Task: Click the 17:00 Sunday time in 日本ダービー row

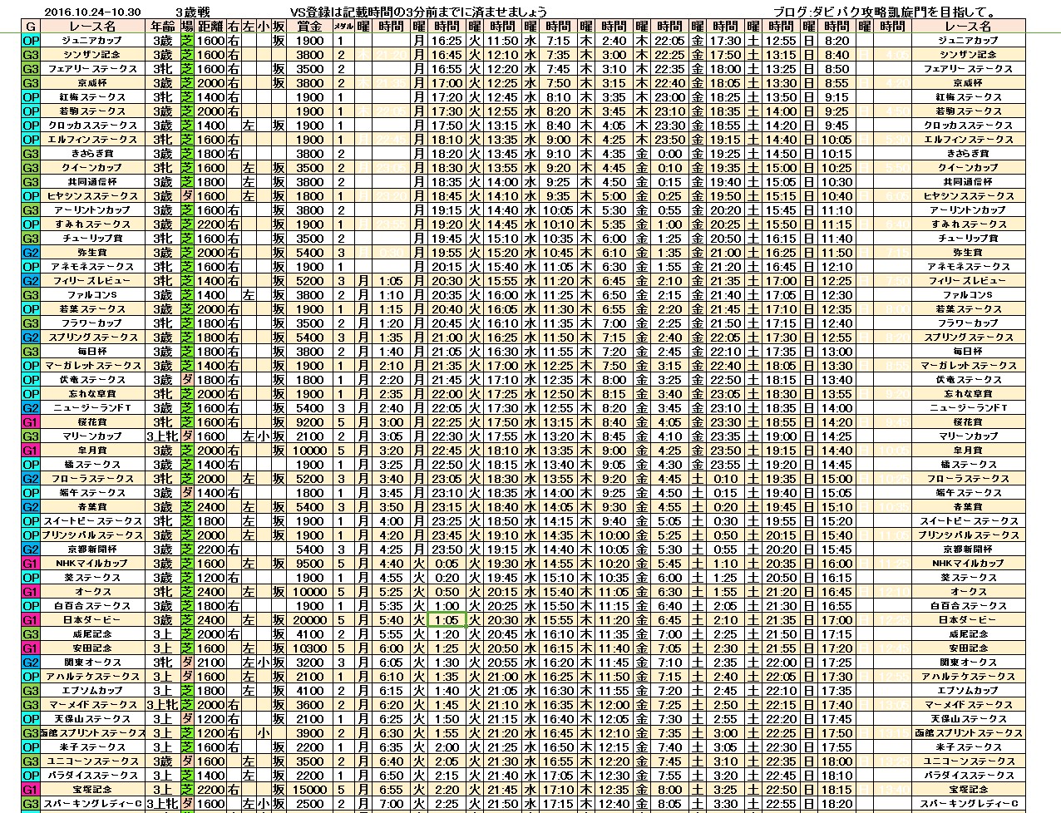Action: click(836, 620)
